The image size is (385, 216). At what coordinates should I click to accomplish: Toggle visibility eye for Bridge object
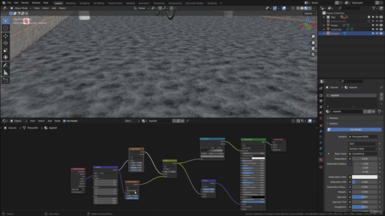[377, 25]
